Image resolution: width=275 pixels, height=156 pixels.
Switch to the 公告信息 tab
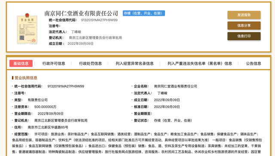pyautogui.click(x=254, y=64)
